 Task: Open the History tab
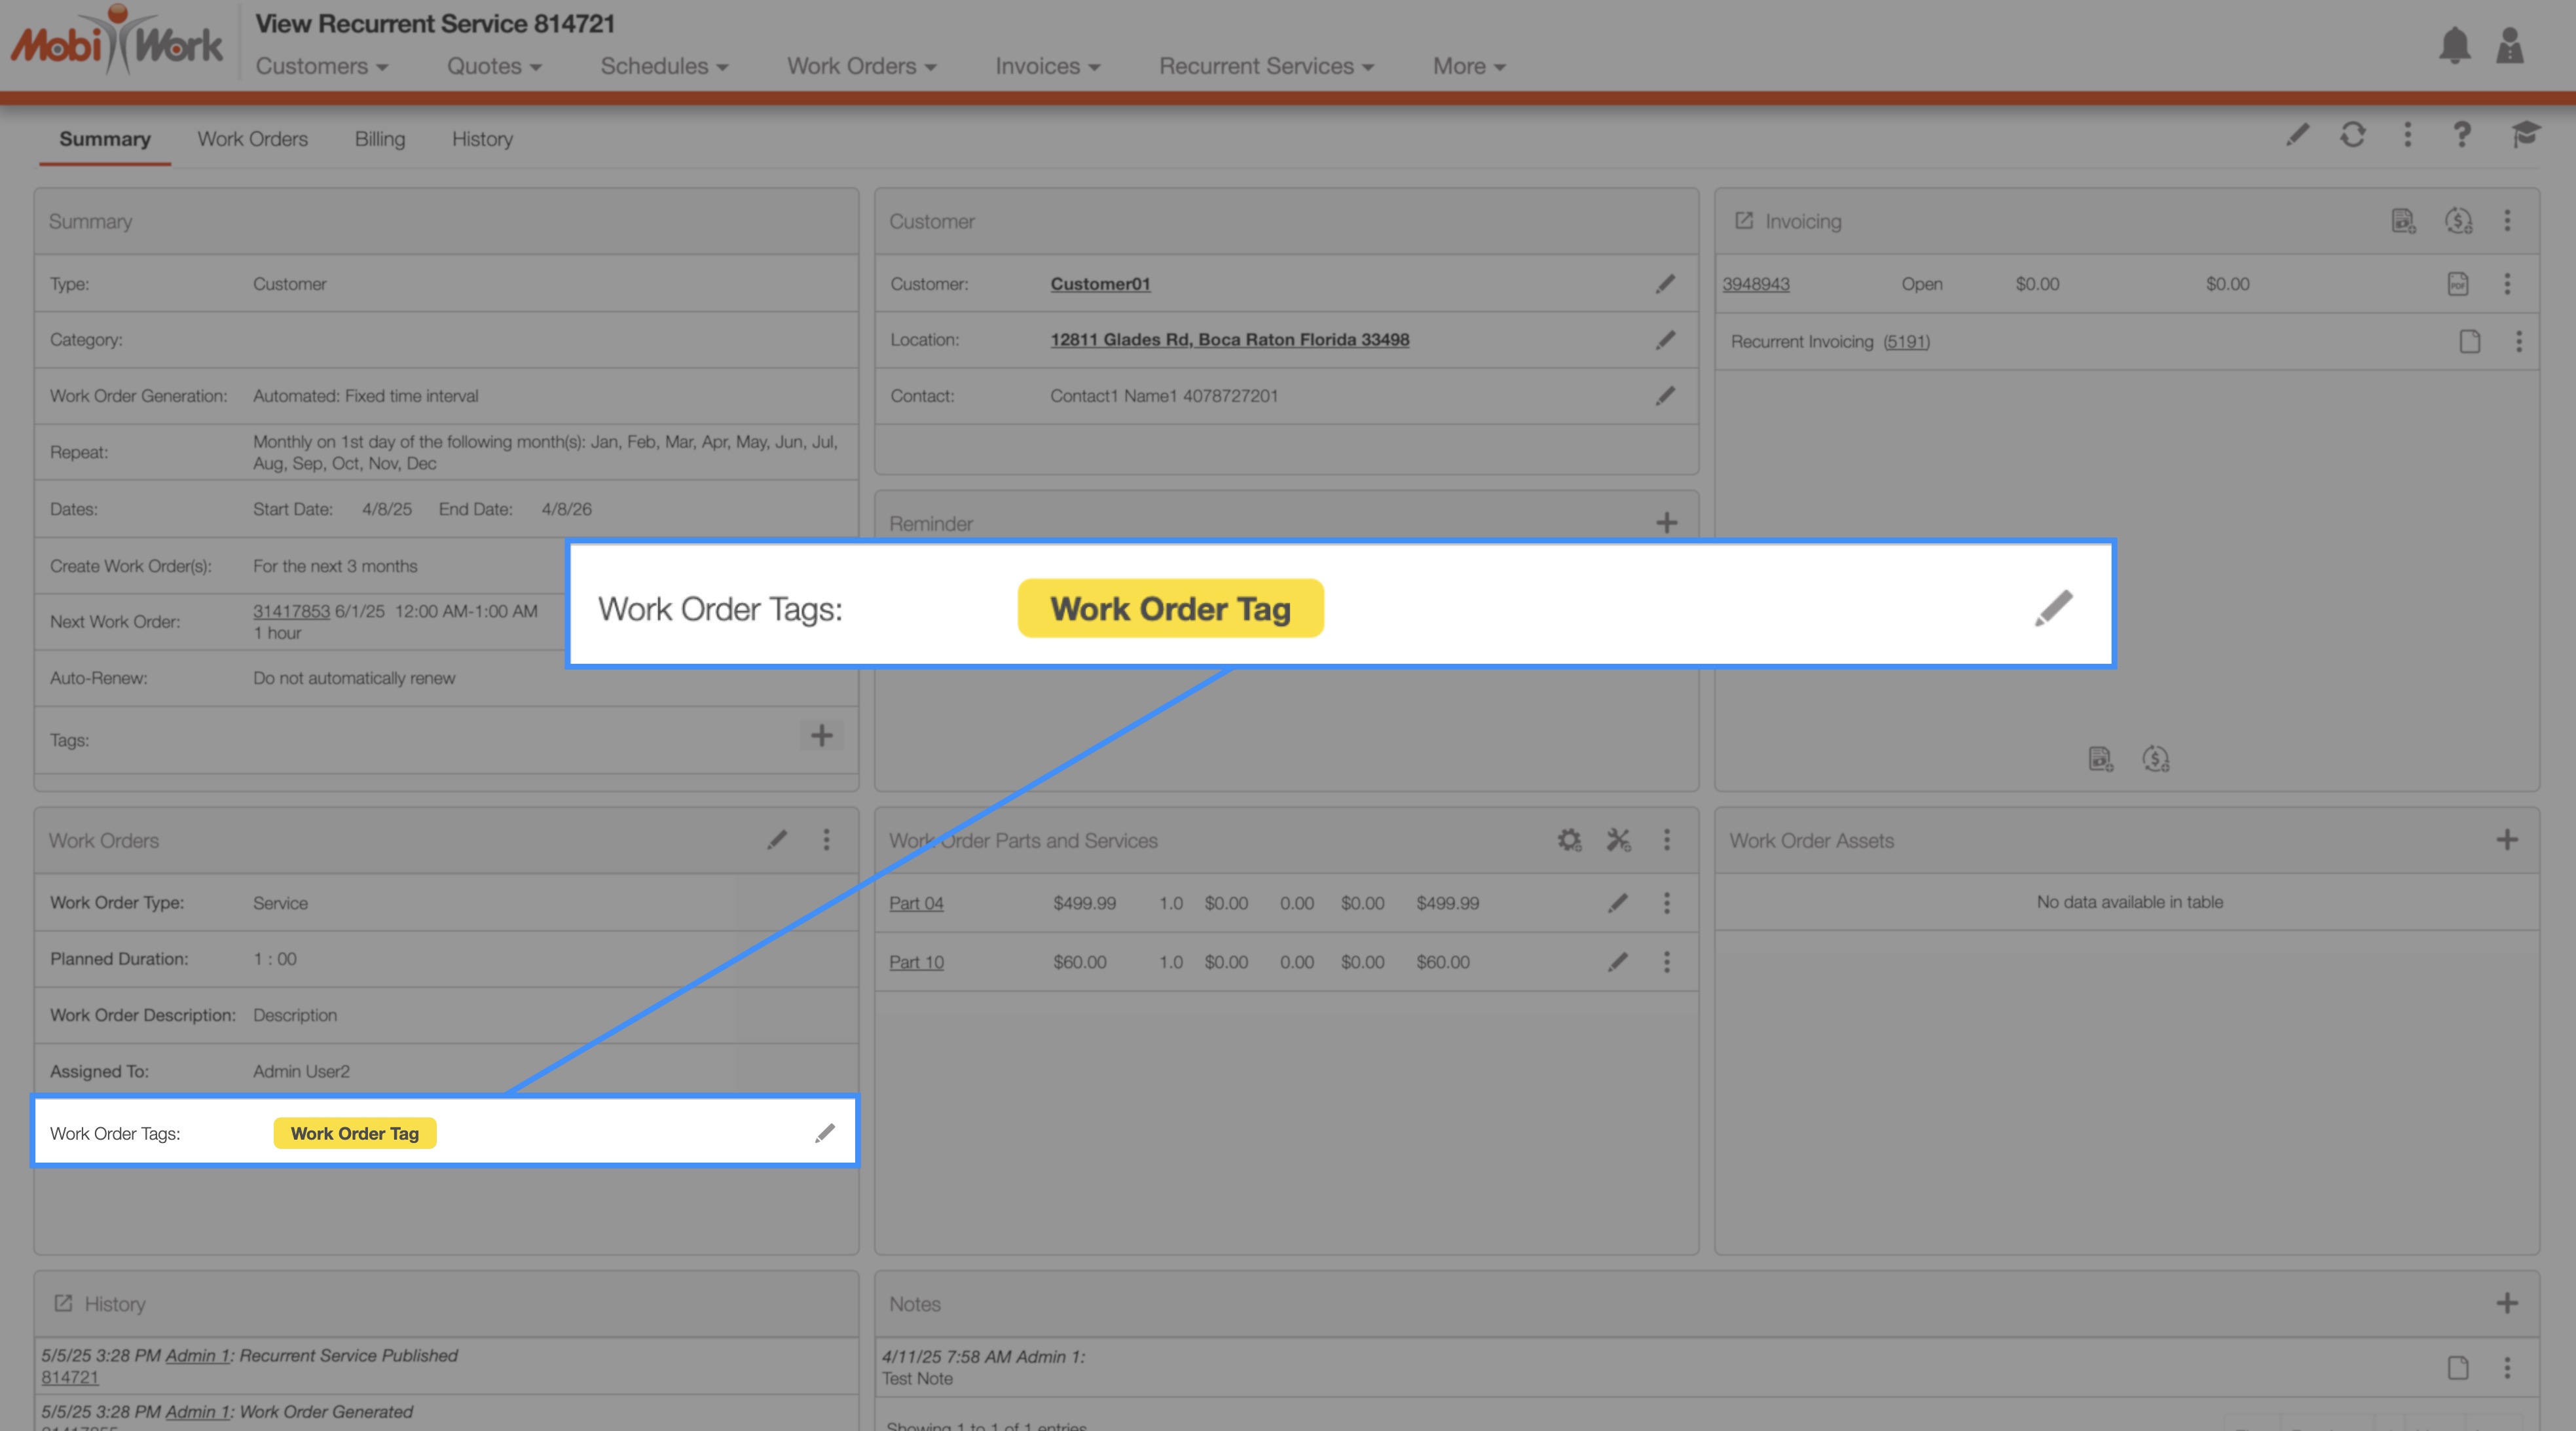pos(482,139)
